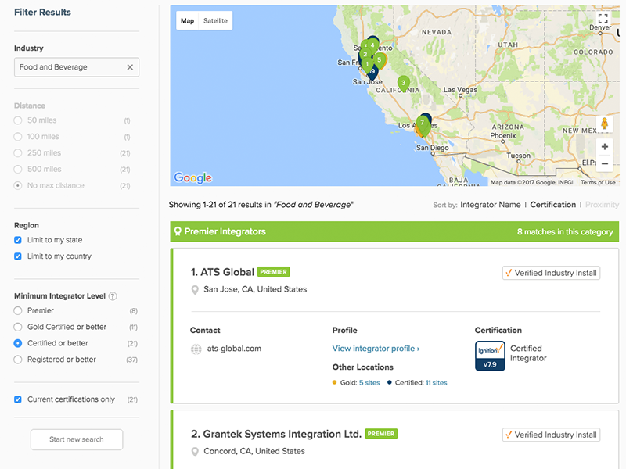Click Grantek Verified Industry Install badge
626x469 pixels.
click(551, 435)
